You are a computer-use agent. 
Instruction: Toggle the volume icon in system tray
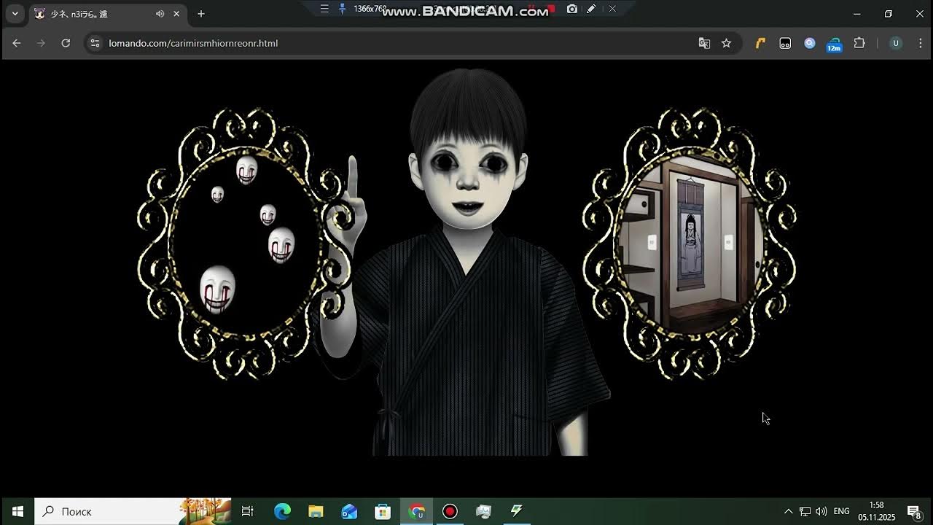click(821, 511)
